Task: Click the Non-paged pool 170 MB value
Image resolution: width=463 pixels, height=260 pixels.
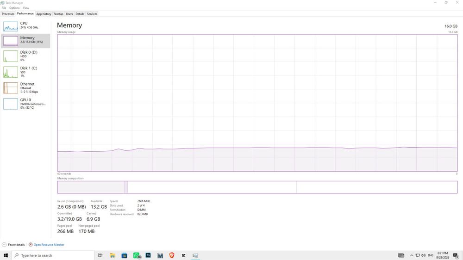Action: (x=87, y=231)
